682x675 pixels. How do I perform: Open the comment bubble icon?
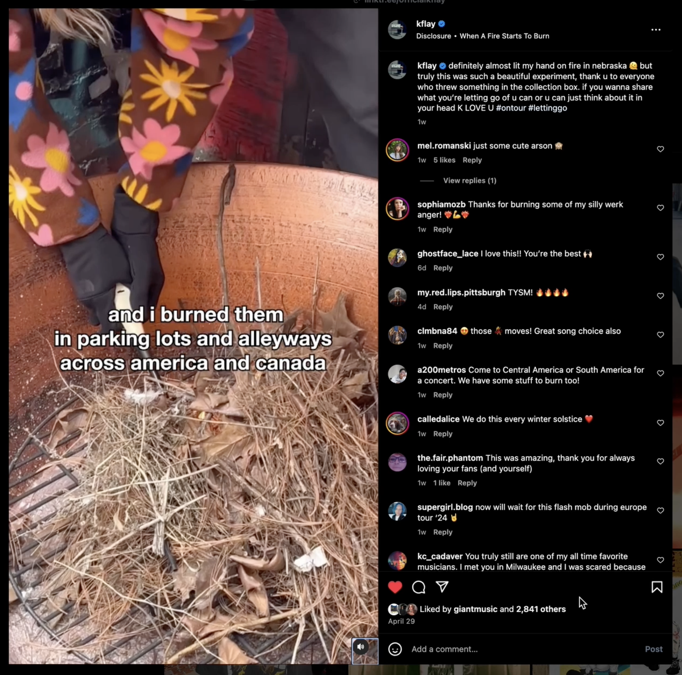(x=419, y=587)
